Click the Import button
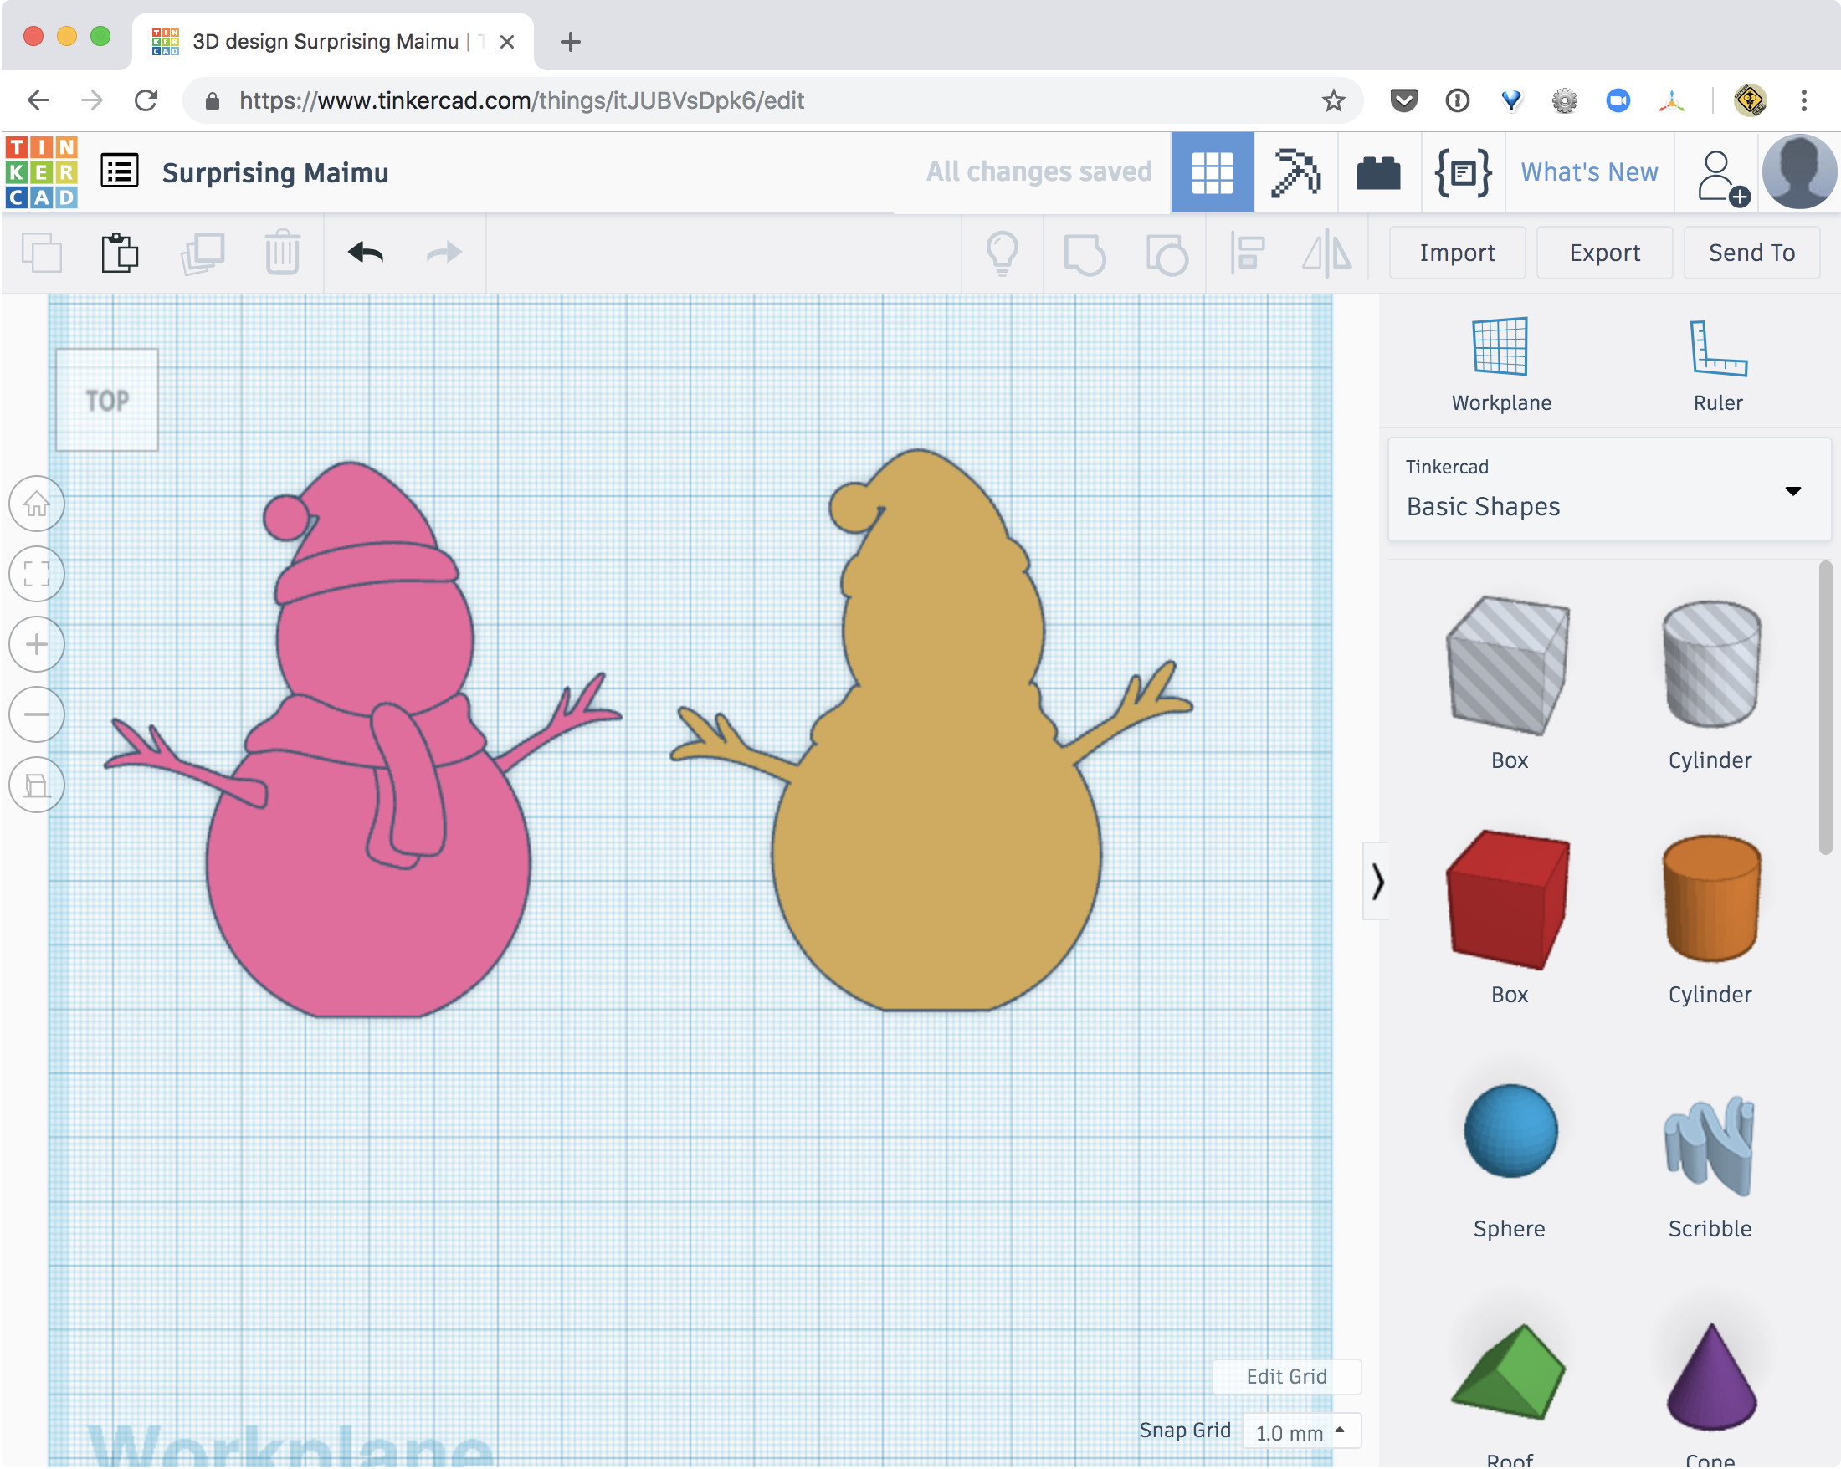This screenshot has width=1841, height=1469. tap(1457, 252)
